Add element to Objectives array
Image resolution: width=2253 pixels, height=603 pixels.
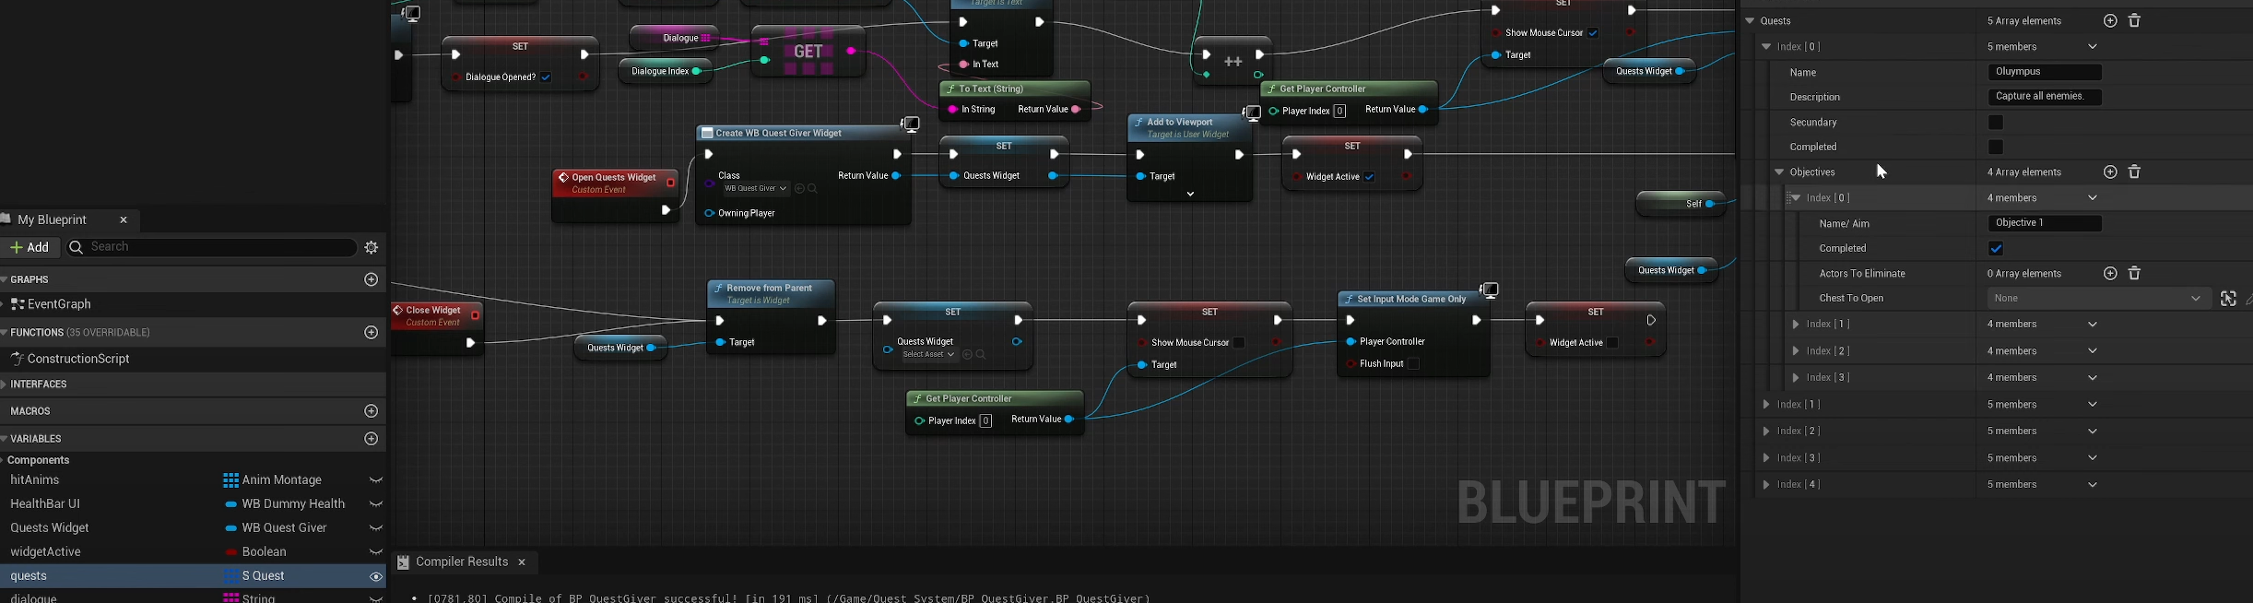pos(2110,172)
